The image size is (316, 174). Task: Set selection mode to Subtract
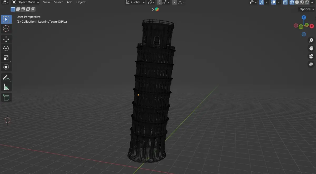tap(23, 9)
